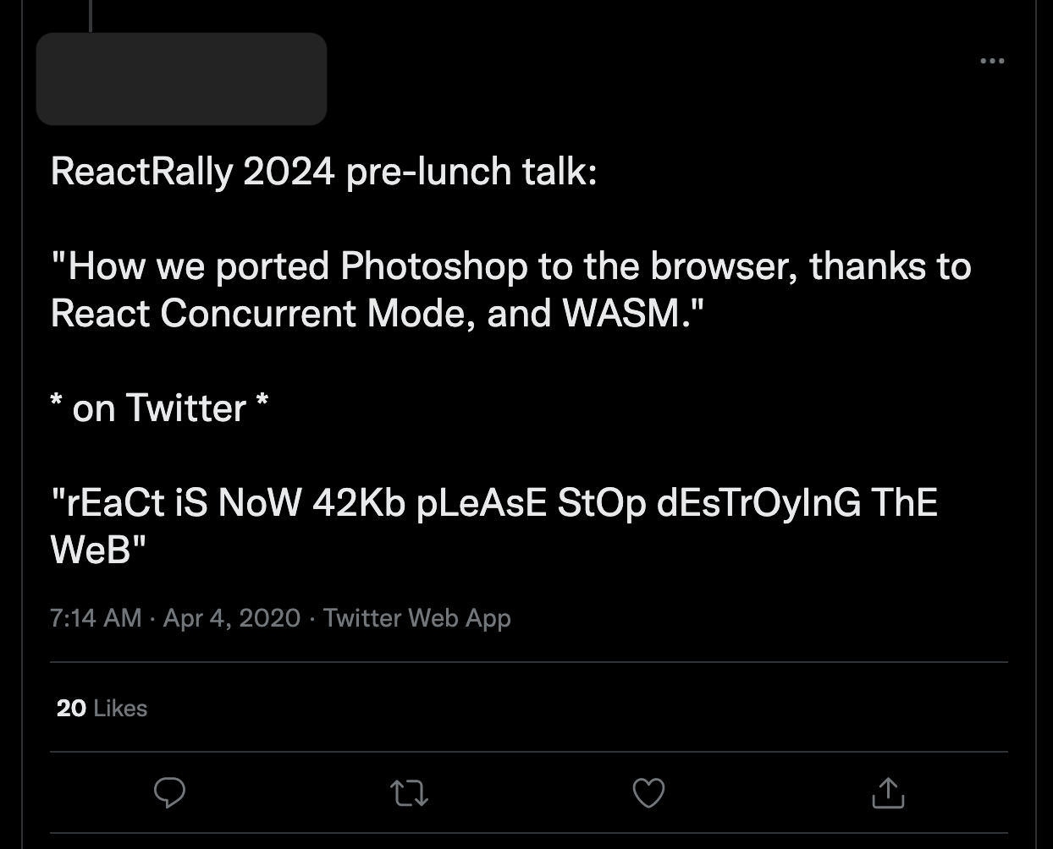
Task: Click the thread connector line above author
Action: pyautogui.click(x=90, y=15)
